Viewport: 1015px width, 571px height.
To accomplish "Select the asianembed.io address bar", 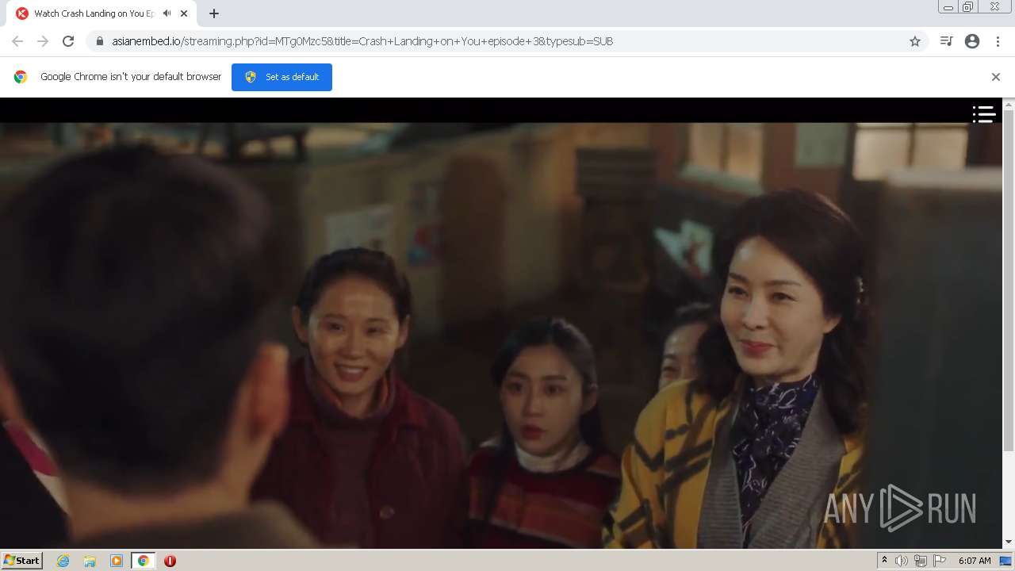I will click(x=507, y=41).
